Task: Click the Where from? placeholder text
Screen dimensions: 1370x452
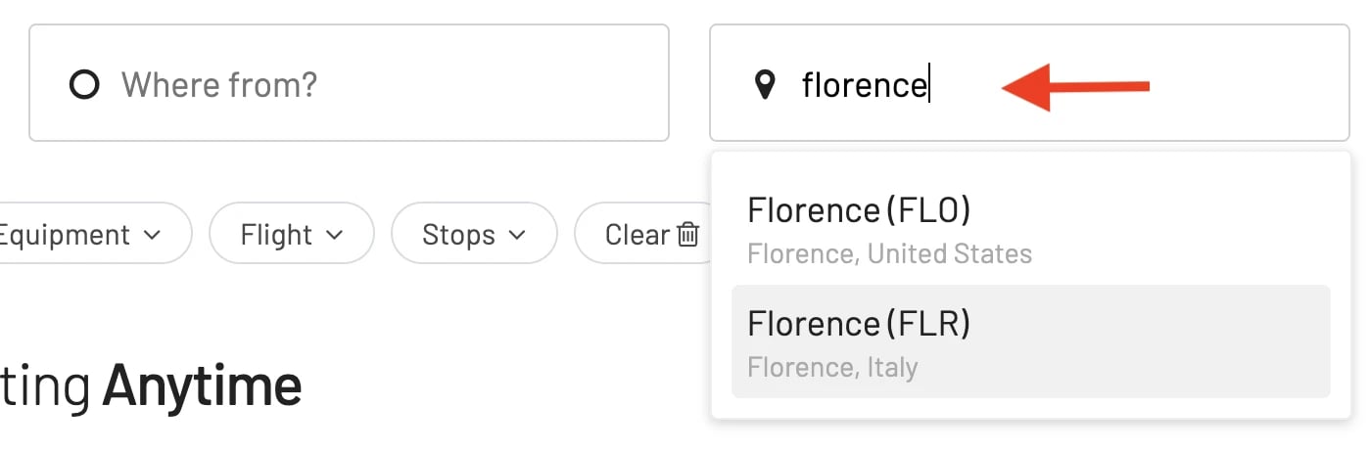Action: tap(219, 85)
